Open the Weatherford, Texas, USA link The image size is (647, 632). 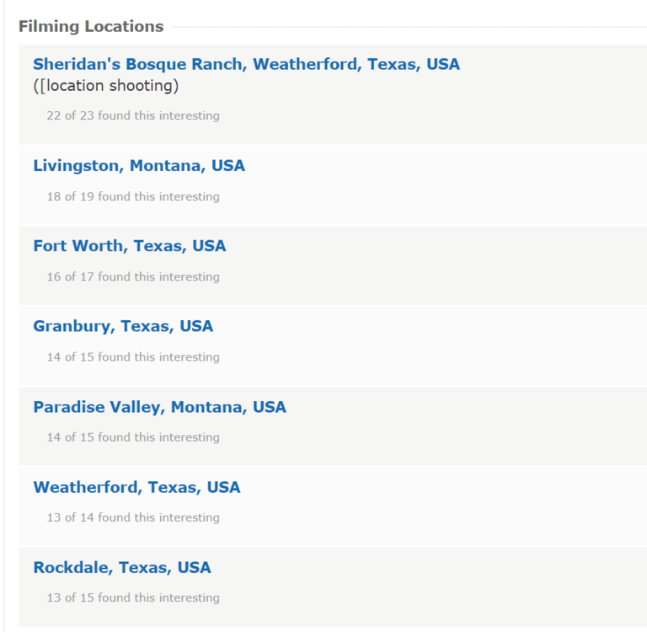[136, 487]
